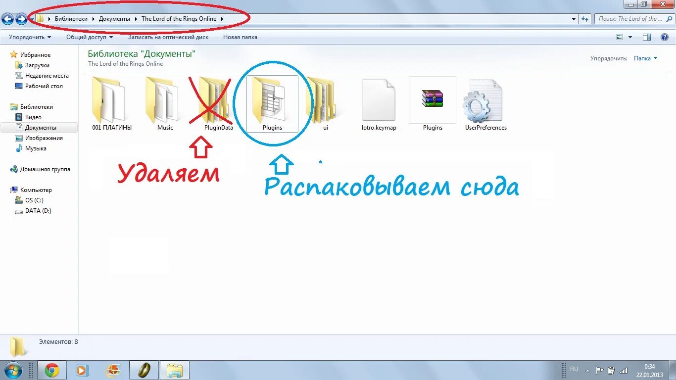Screen dimensions: 676x380
Task: Refresh the current folder view
Action: (x=585, y=19)
